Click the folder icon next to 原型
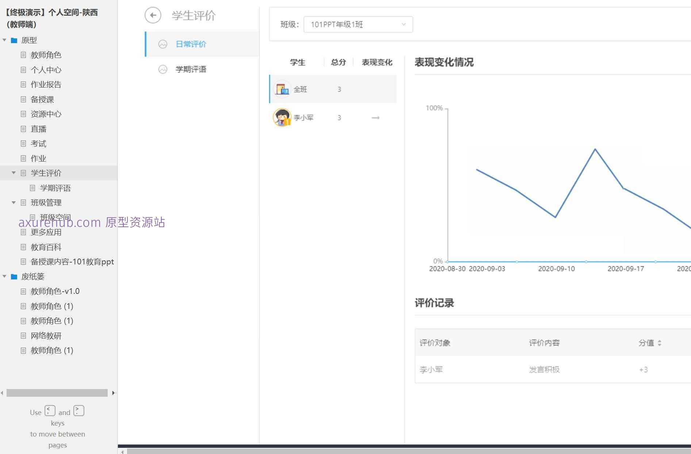 click(14, 40)
